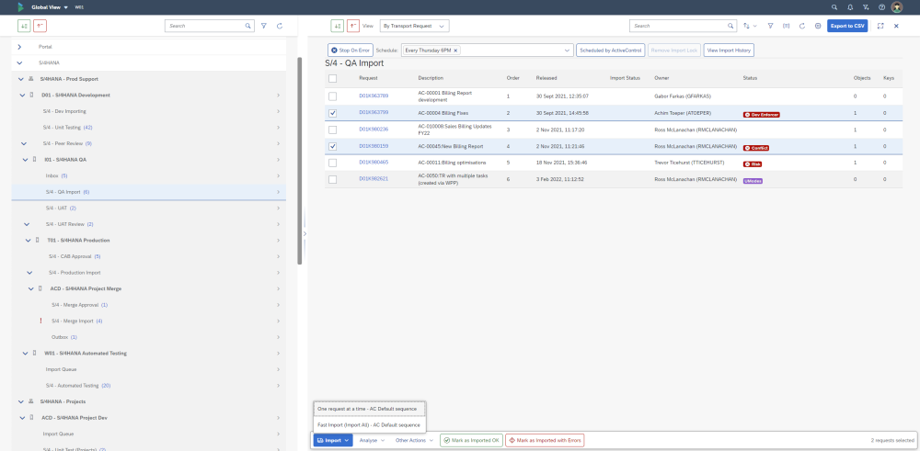Click the help question mark icon
The image size is (920, 451).
880,6
